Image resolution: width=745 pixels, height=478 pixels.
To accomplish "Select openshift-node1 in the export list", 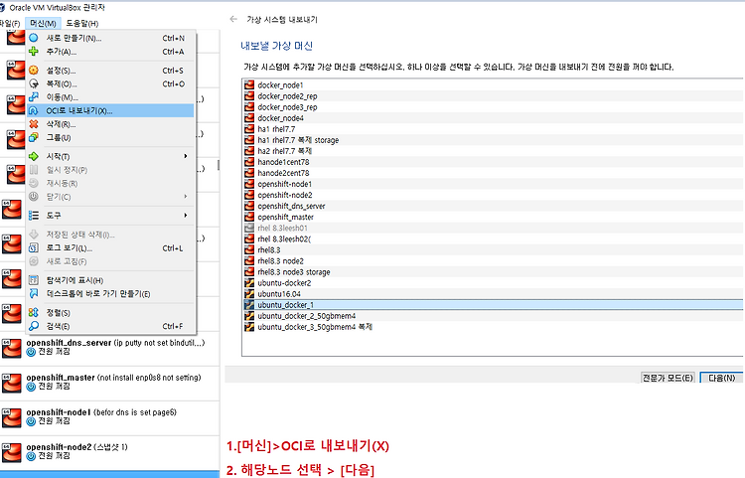I will point(493,184).
